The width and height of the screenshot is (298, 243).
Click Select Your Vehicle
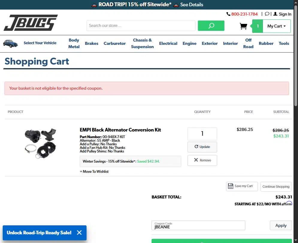[x=40, y=43]
